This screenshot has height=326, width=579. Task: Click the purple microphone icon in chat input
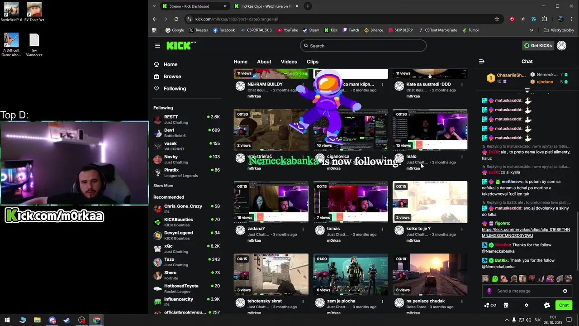click(489, 291)
